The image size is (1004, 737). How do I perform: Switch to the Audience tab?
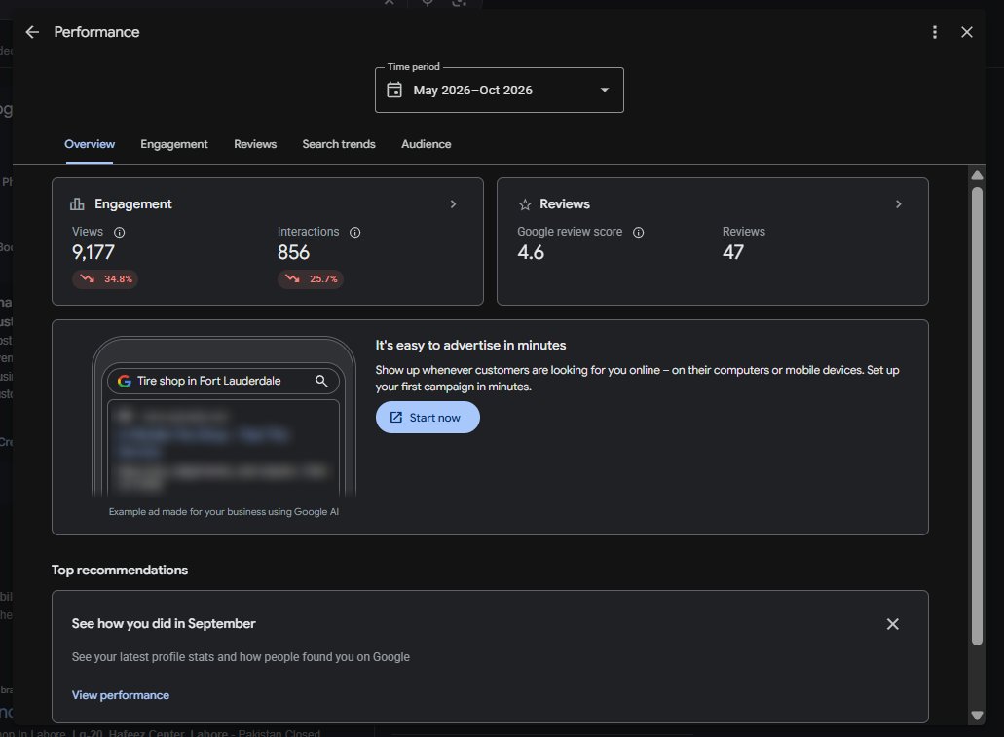426,144
